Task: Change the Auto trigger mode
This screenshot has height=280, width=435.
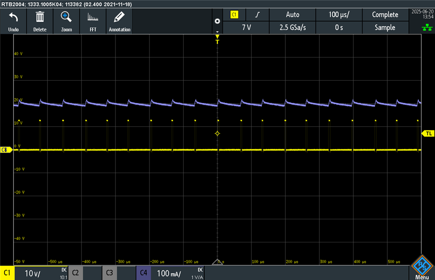Action: [292, 14]
